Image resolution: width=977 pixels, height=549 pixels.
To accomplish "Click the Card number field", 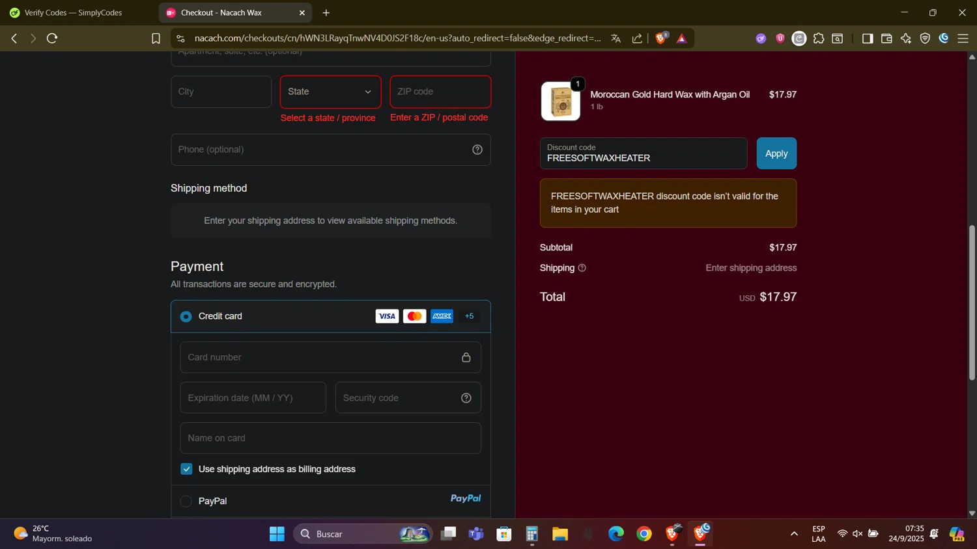I will [x=331, y=358].
